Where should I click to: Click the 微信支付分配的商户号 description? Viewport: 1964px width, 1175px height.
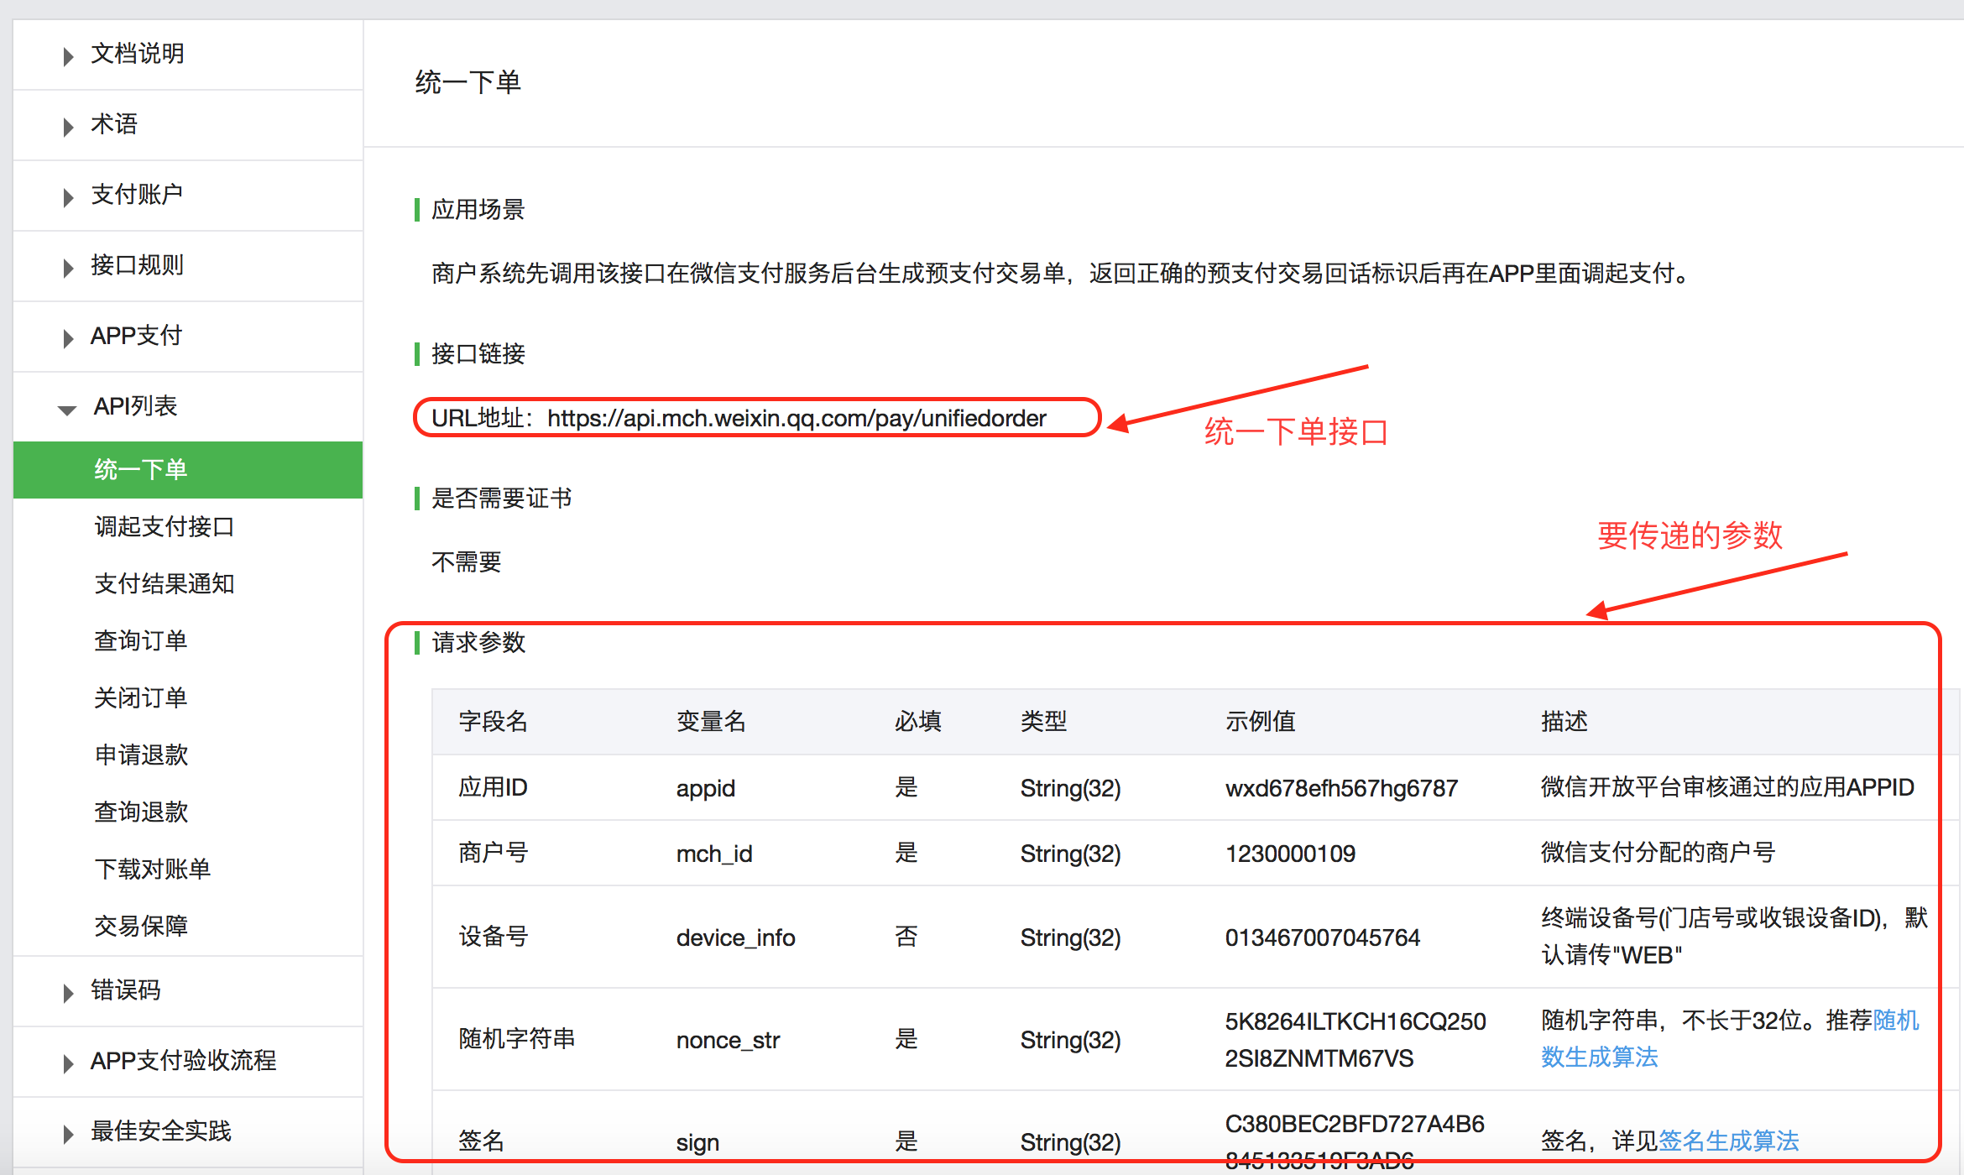click(1658, 853)
